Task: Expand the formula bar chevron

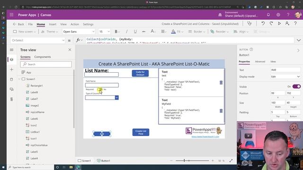Action: 299,40
